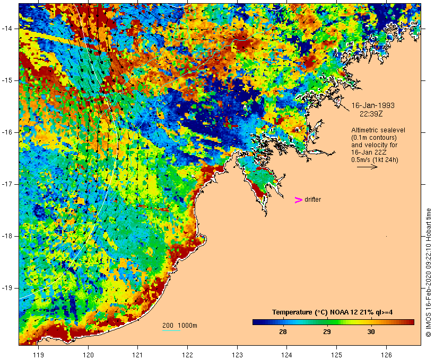The width and height of the screenshot is (435, 360).
Task: Click the '200 1000m' depth contour label
Action: 180,326
